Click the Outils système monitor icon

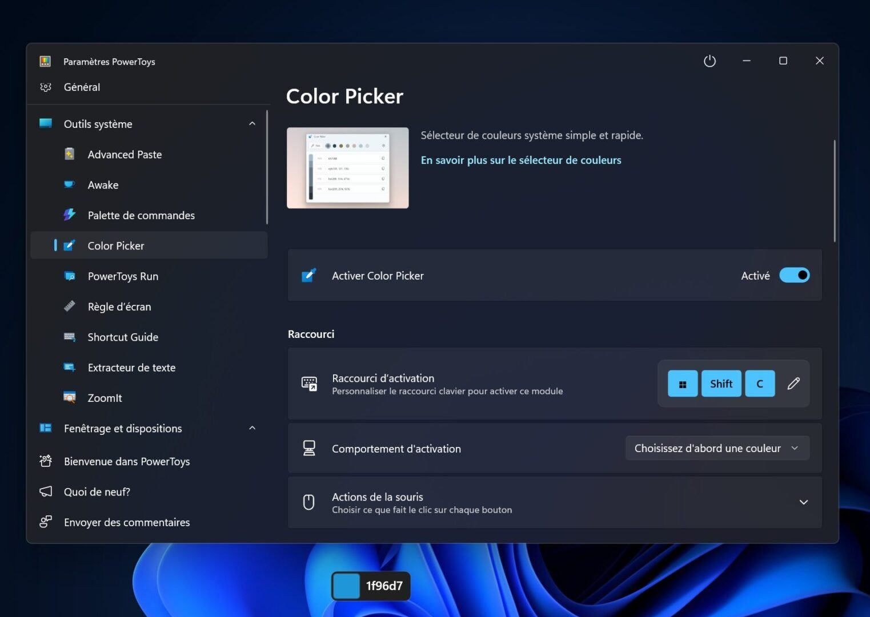click(46, 123)
